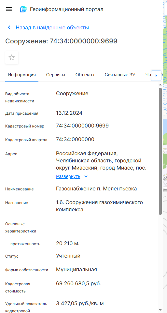Click the value 3 427,05 руб./кв. м
The width and height of the screenshot is (167, 313).
pyautogui.click(x=80, y=304)
